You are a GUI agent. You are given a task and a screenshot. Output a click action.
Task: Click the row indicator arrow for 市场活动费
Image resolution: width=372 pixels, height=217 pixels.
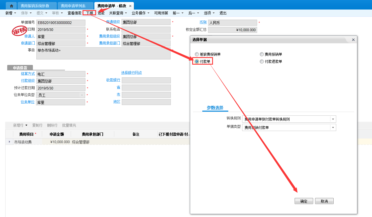pos(9,142)
